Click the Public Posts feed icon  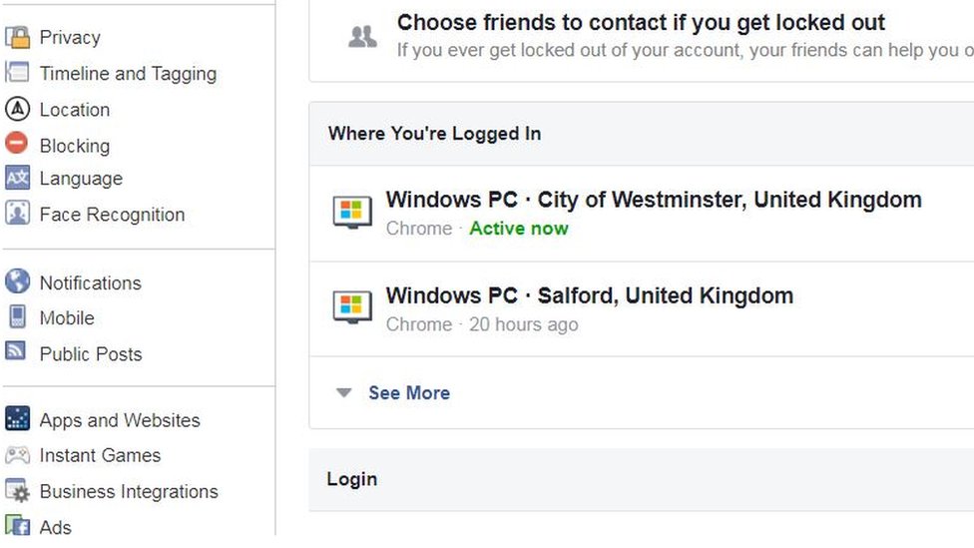pos(17,352)
